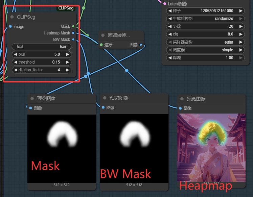
Task: Increase blur value with right arrow
Action: [x=68, y=54]
